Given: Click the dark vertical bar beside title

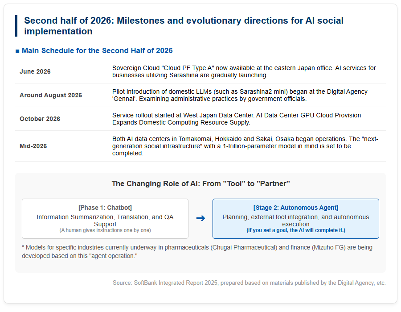Looking at the screenshot, I should pos(16,26).
